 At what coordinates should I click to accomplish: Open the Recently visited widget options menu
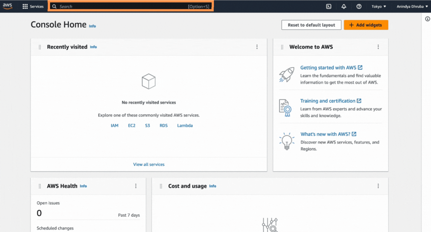click(x=257, y=46)
